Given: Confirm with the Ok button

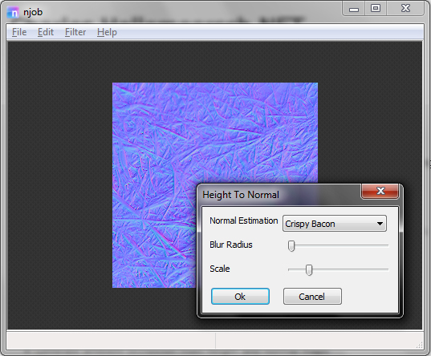Looking at the screenshot, I should click(240, 297).
